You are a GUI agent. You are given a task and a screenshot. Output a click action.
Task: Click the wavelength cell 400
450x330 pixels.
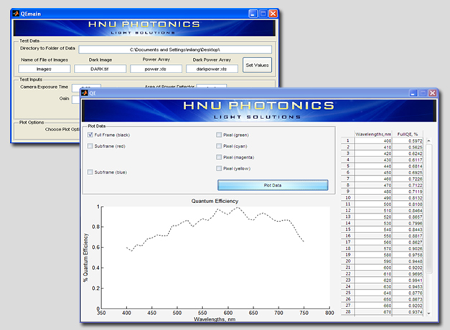click(x=373, y=141)
